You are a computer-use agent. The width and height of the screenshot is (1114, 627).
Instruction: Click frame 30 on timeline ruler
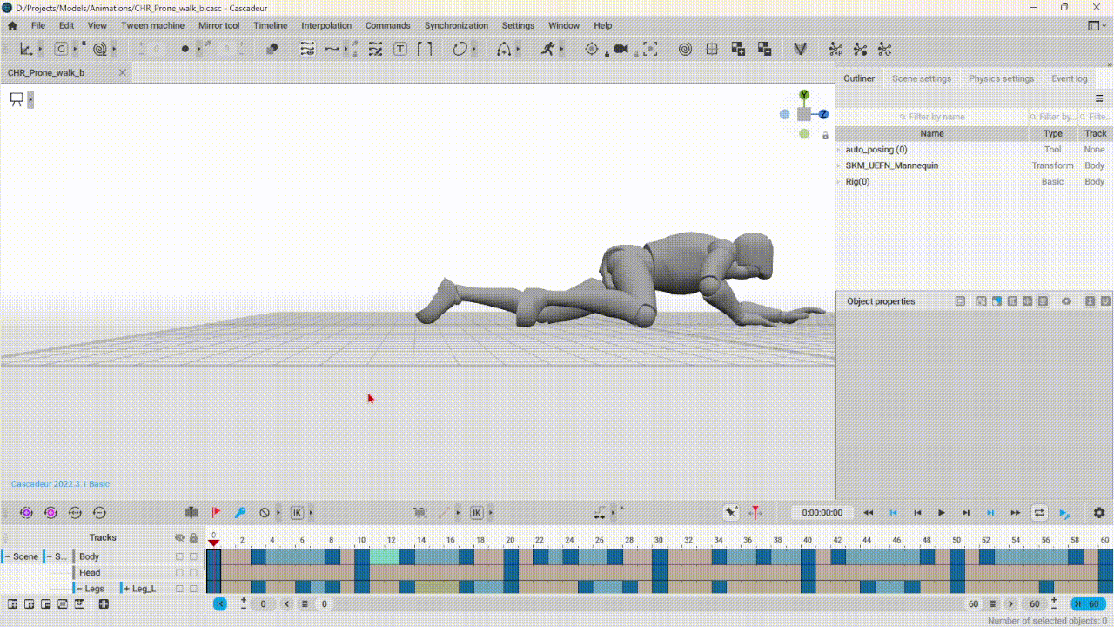coord(659,540)
